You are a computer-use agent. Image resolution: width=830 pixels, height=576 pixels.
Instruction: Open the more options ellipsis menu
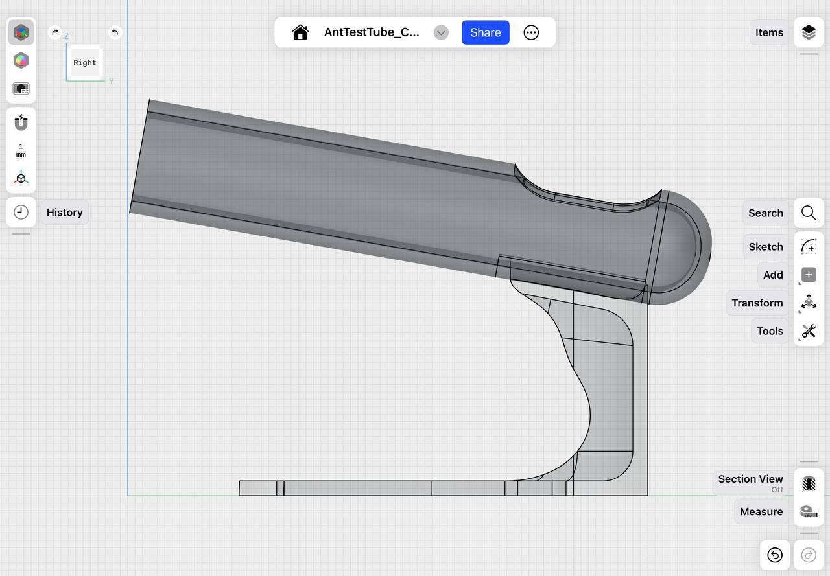(531, 32)
